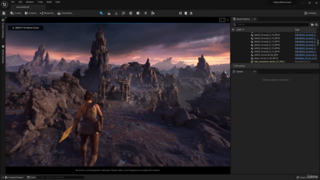
Task: Save the current level with the disk icon
Action: [3, 13]
